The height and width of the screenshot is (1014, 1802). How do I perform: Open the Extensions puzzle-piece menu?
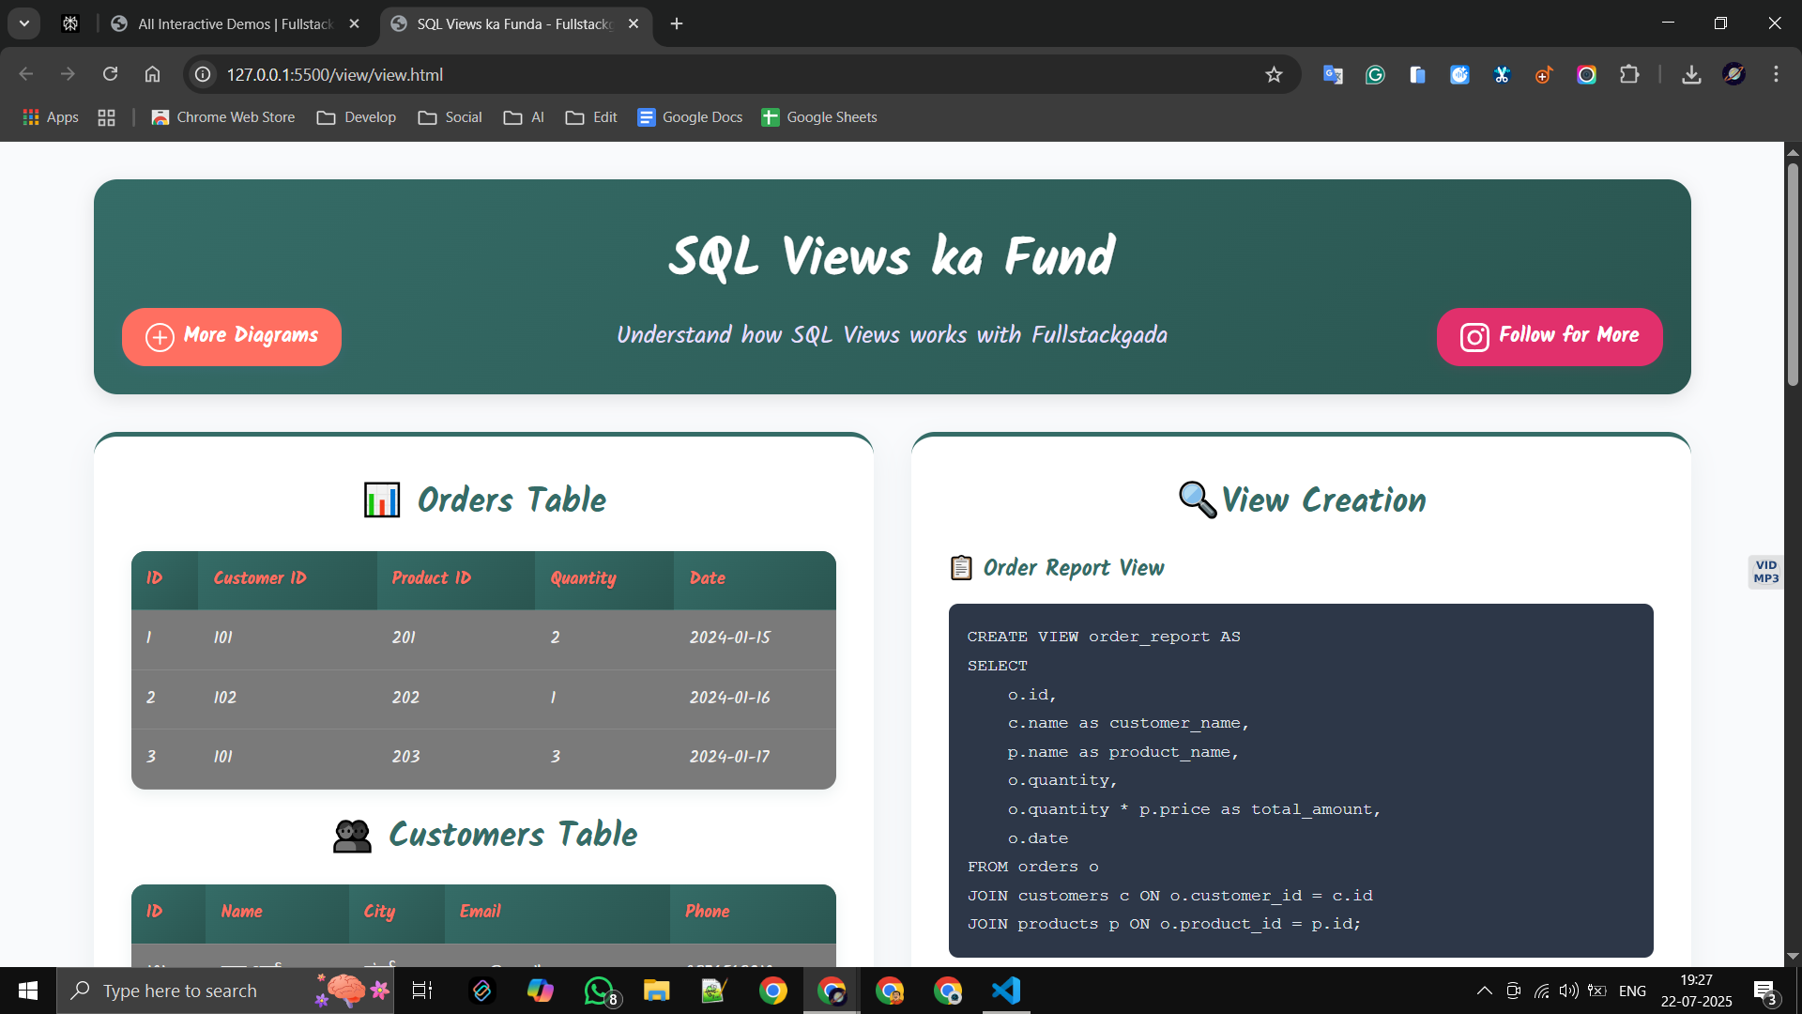pos(1629,74)
